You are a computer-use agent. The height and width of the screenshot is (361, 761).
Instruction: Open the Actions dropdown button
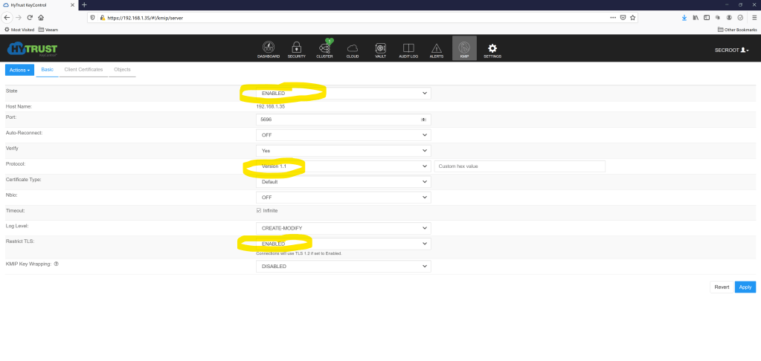point(20,70)
